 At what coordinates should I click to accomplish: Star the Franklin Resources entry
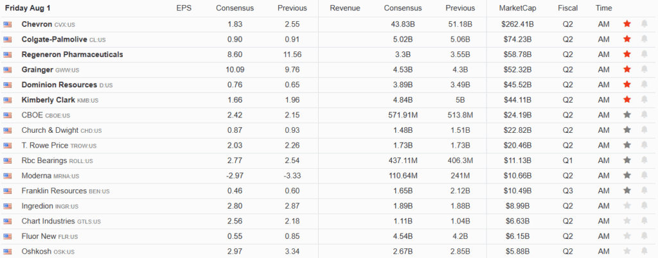coord(627,191)
